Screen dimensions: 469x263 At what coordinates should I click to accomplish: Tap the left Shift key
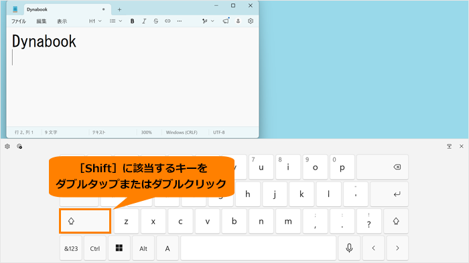point(85,221)
